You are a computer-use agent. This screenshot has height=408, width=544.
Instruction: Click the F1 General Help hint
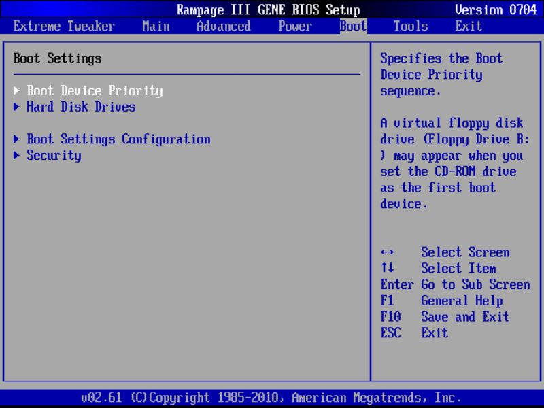pyautogui.click(x=441, y=301)
